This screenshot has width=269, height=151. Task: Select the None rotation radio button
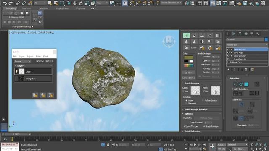(x=186, y=101)
